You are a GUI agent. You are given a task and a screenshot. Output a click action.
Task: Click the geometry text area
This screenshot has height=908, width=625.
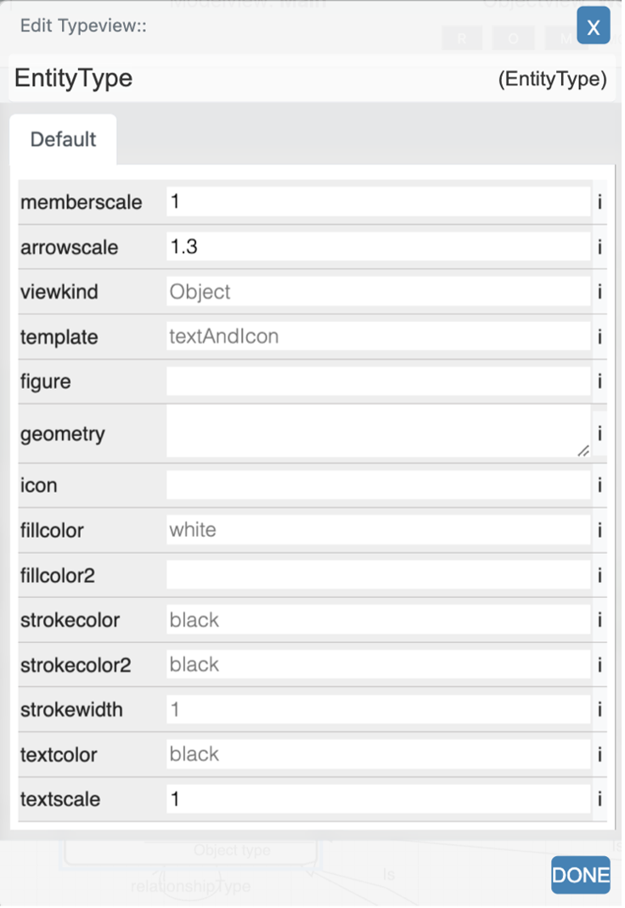[379, 431]
